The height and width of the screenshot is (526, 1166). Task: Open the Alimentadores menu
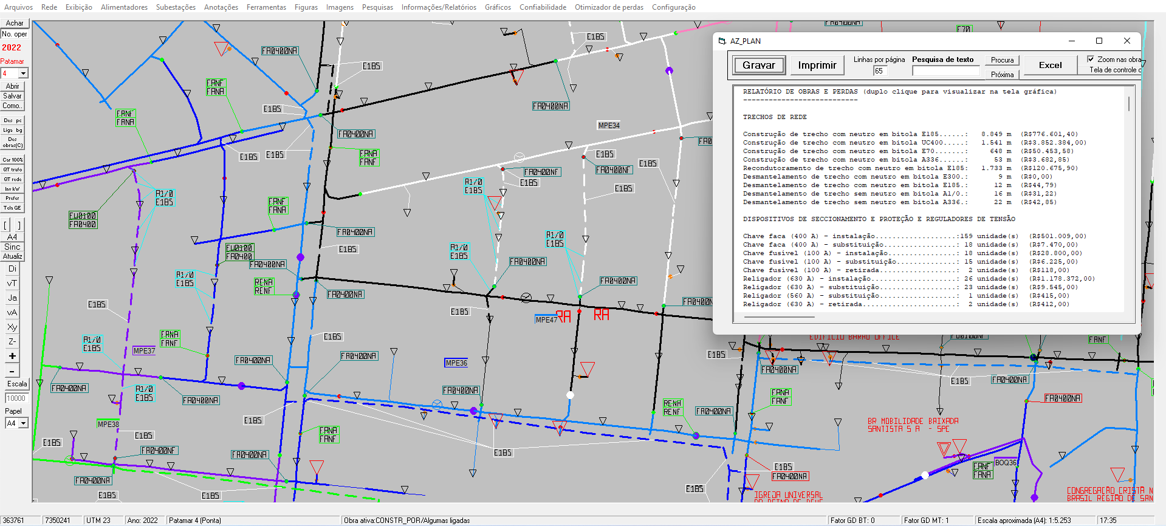[x=124, y=7]
